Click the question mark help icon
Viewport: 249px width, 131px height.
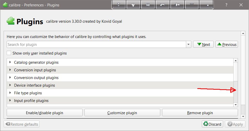226,5
